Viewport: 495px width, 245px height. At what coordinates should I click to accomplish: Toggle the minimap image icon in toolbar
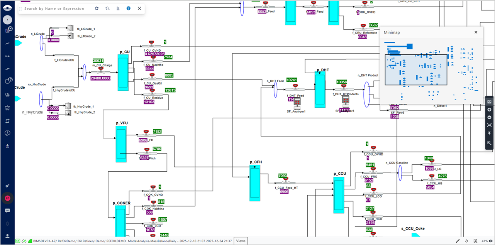(x=489, y=101)
